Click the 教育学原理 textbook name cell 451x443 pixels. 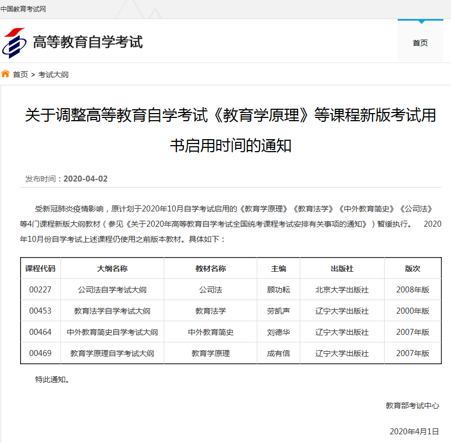tap(211, 353)
